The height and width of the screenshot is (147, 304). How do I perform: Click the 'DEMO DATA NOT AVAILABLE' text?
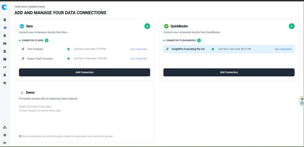pos(35,107)
